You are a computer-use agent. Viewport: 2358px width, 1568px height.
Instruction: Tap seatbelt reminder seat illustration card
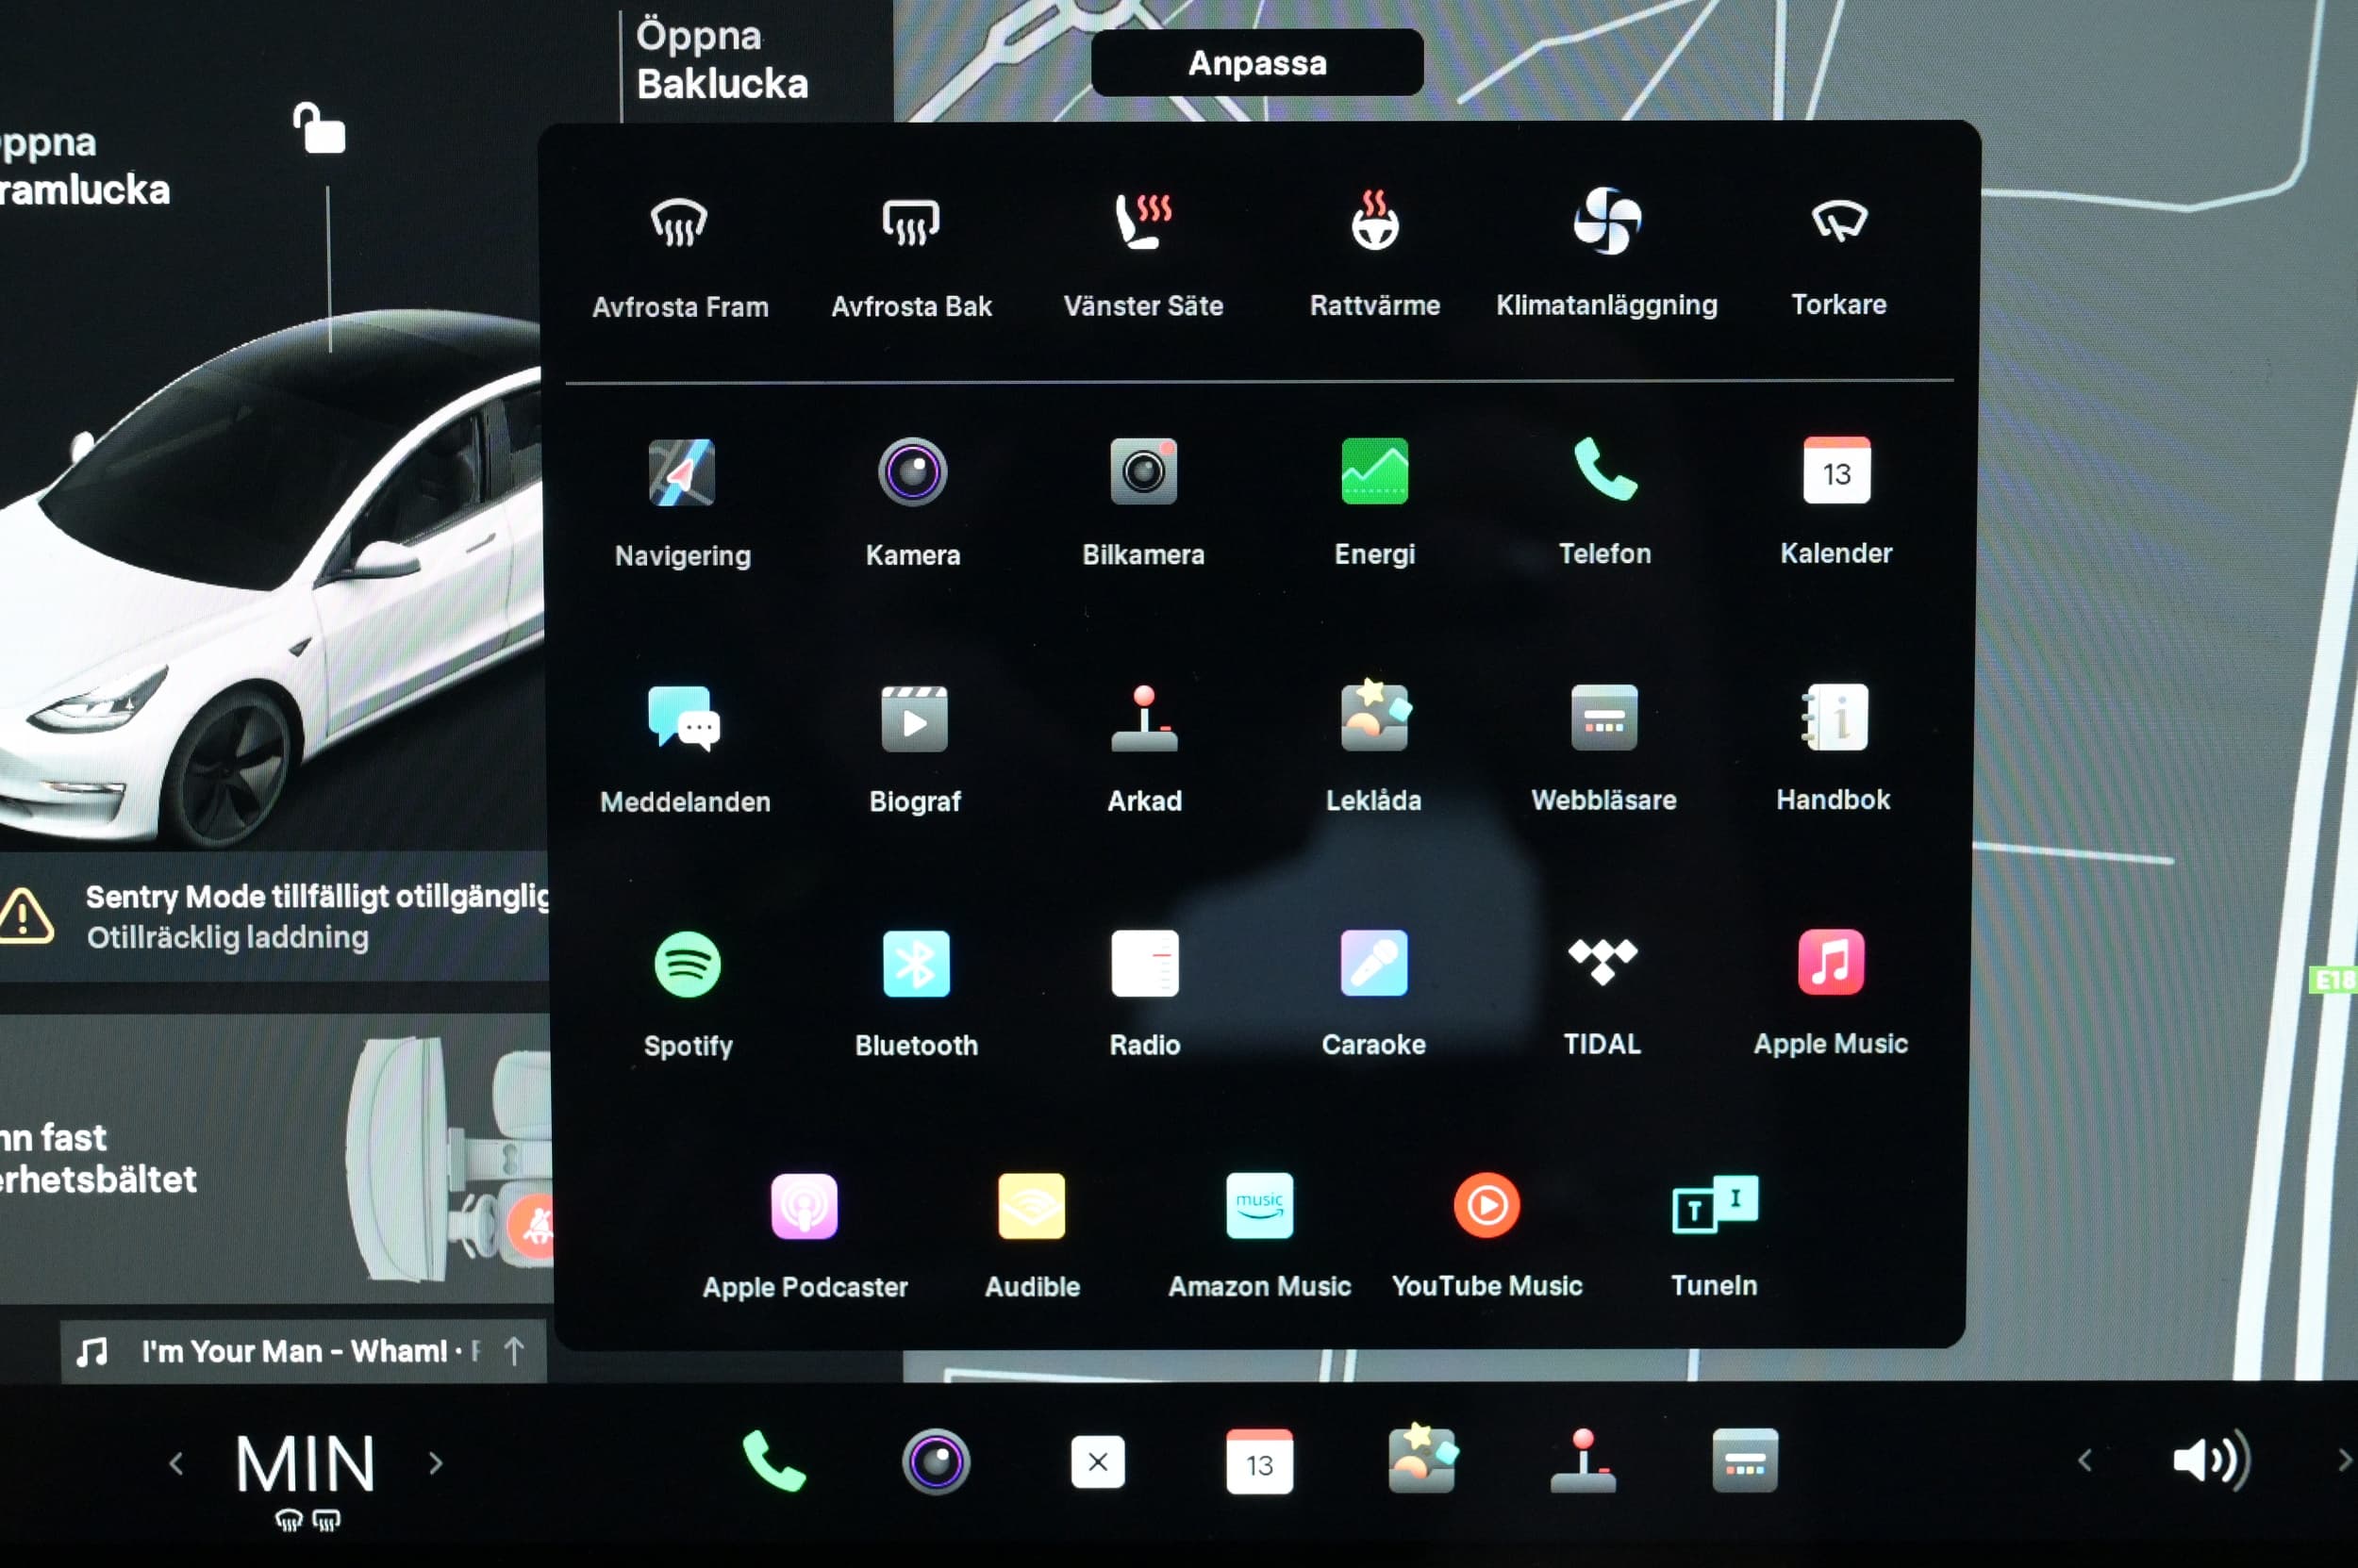point(274,1160)
